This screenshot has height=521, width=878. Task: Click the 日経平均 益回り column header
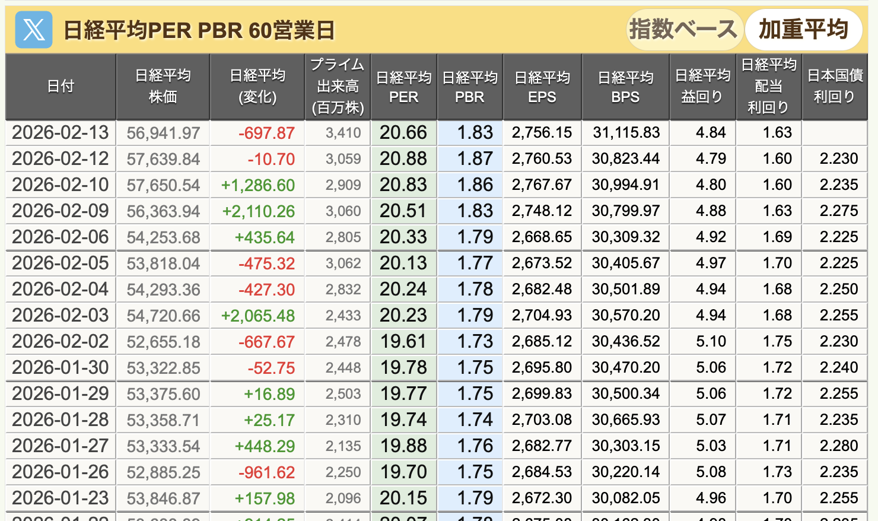(x=702, y=87)
